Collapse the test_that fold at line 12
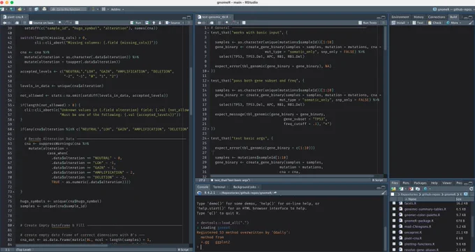475x252 pixels. tap(208, 80)
